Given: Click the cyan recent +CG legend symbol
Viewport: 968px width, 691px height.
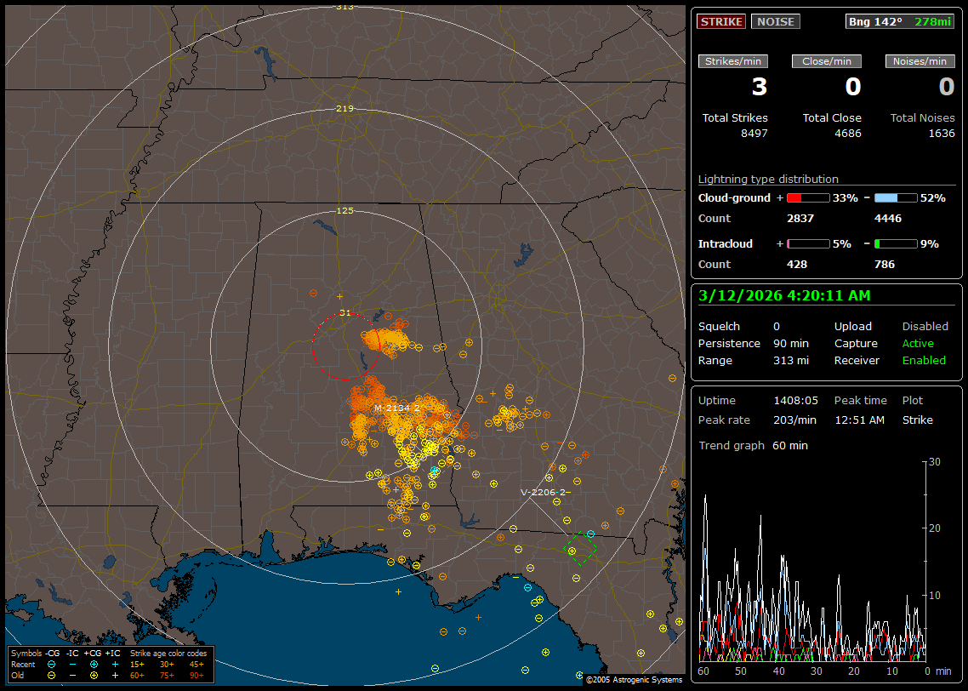Looking at the screenshot, I should 94,664.
